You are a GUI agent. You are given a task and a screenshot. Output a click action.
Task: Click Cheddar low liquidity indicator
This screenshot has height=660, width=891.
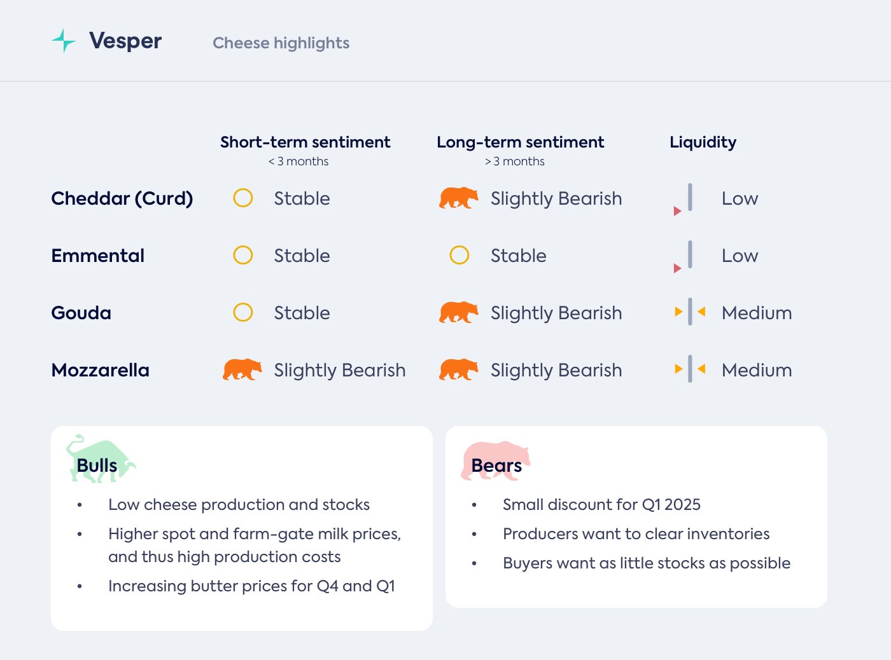pos(685,200)
